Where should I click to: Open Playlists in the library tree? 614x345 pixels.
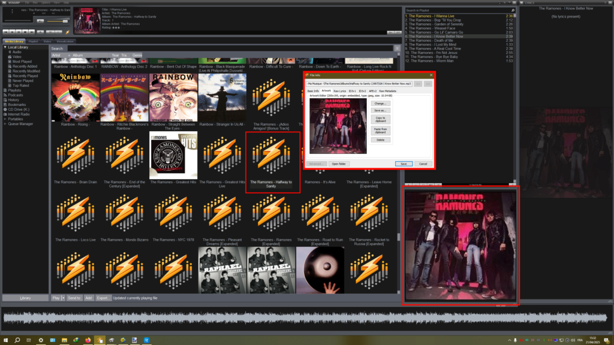coord(13,90)
